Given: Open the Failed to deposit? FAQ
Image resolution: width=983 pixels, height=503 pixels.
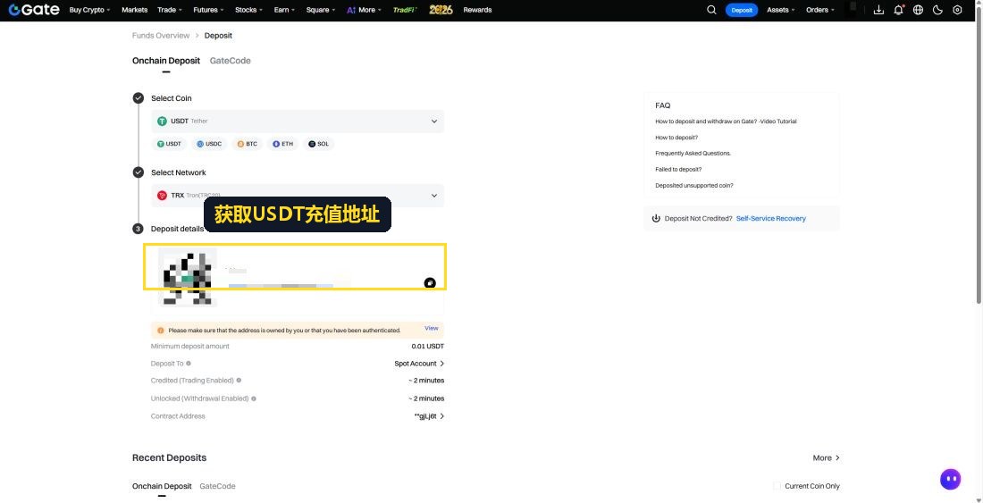Looking at the screenshot, I should pos(678,169).
